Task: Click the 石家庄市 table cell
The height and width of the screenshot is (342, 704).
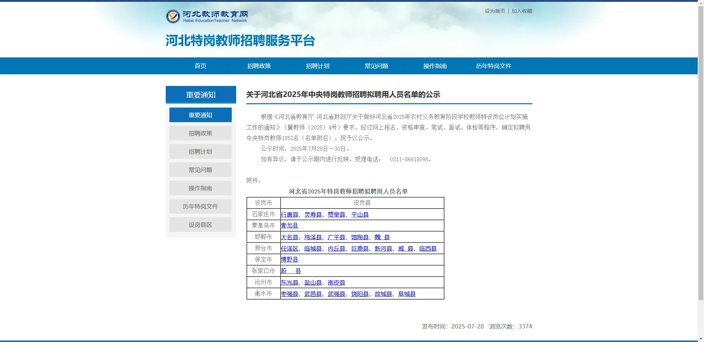Action: 264,214
